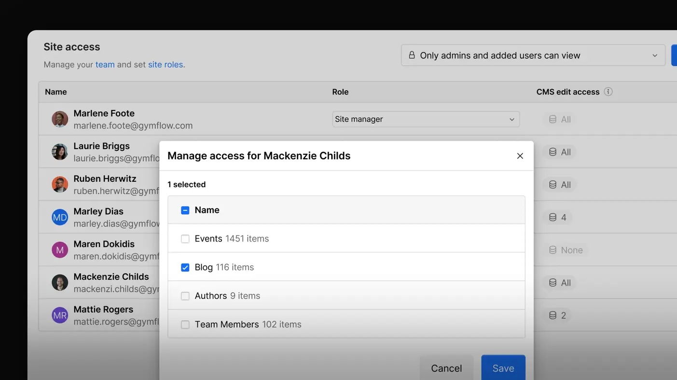Click Mackenzie Childs's profile avatar
The width and height of the screenshot is (677, 380).
[59, 282]
